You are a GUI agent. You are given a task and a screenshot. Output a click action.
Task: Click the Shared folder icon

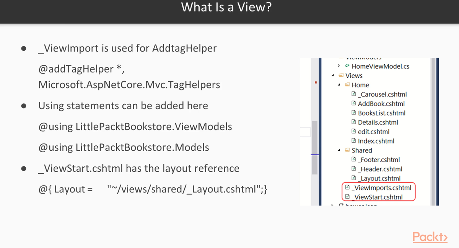tap(347, 150)
